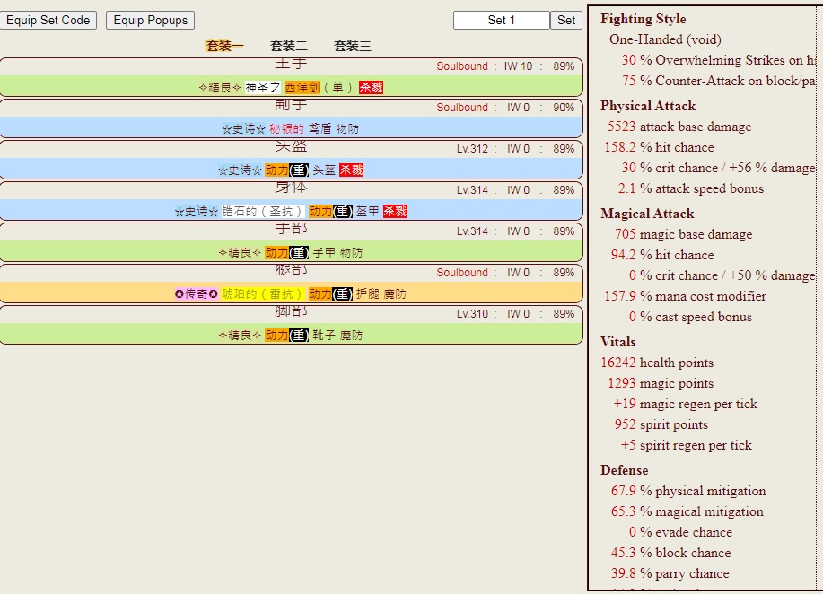Switch to the 套装二 tab
This screenshot has height=594, width=823.
(x=288, y=46)
